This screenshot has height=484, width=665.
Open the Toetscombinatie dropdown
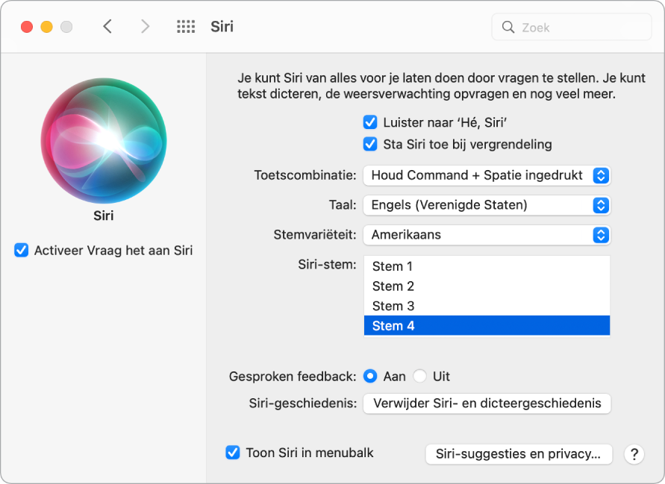pyautogui.click(x=487, y=175)
